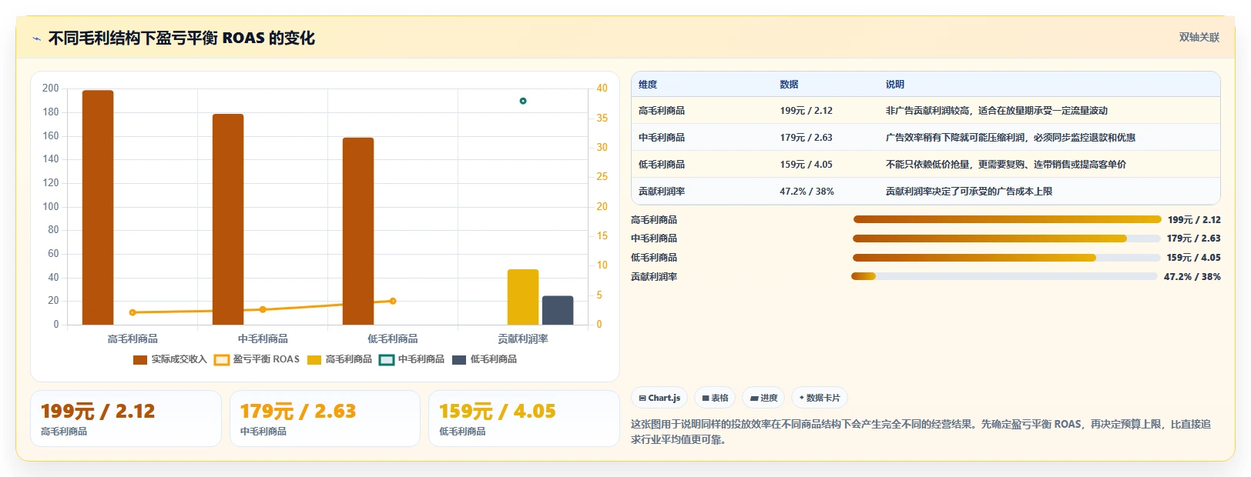Click the note starting 非广告贡献利润较高
Image resolution: width=1251 pixels, height=477 pixels.
point(996,111)
